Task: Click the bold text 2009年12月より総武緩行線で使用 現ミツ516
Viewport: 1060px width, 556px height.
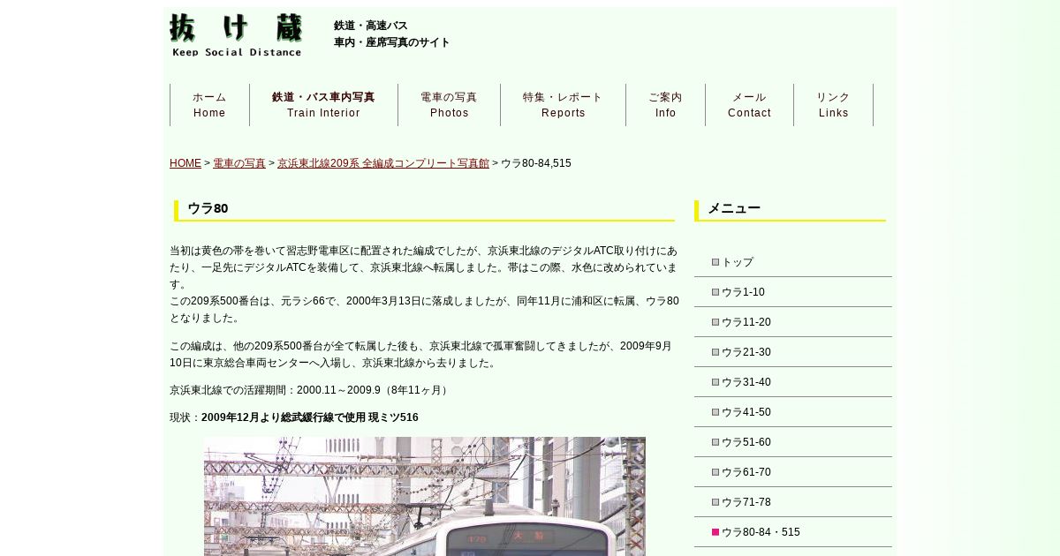Action: pyautogui.click(x=310, y=417)
